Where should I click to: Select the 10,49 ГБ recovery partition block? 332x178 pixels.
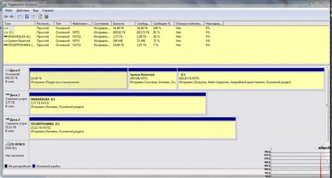[78, 80]
